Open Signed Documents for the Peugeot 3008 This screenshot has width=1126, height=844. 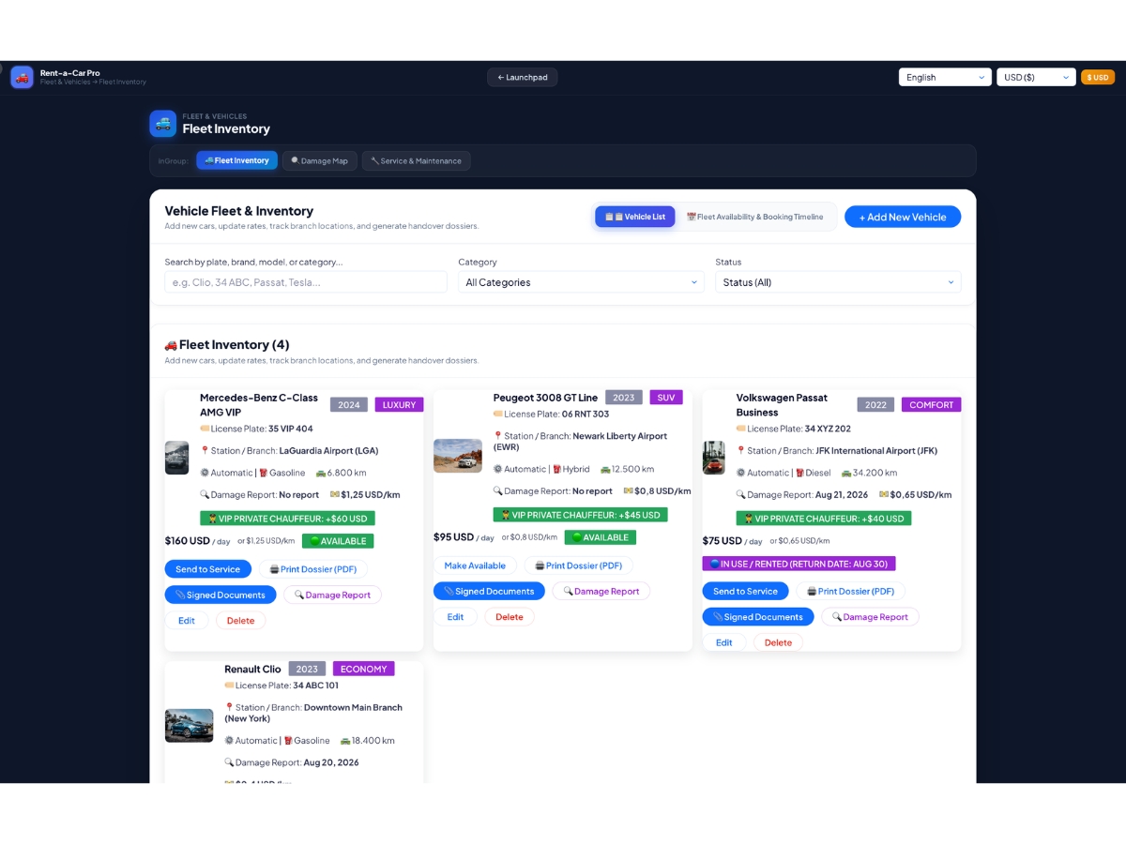489,591
